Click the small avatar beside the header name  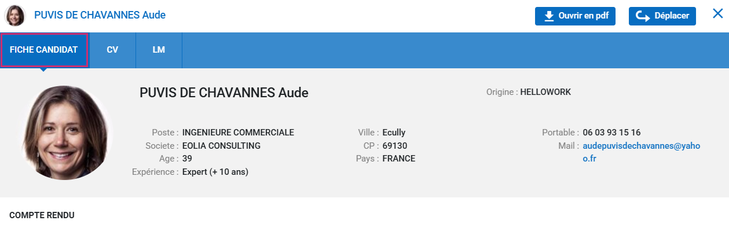tap(15, 16)
